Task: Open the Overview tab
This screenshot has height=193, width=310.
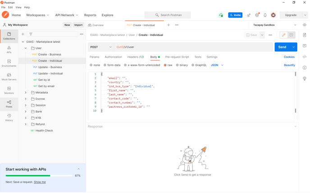Action: pos(96,25)
